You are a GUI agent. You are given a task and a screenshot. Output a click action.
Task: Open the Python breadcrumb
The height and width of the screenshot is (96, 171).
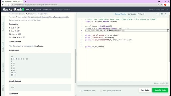[x=38, y=10]
